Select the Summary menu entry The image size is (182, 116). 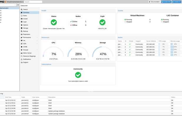[29, 13]
